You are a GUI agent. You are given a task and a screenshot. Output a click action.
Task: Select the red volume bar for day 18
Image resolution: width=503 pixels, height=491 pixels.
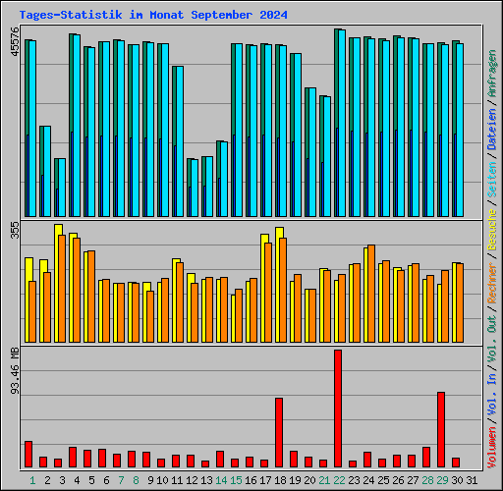279,432
